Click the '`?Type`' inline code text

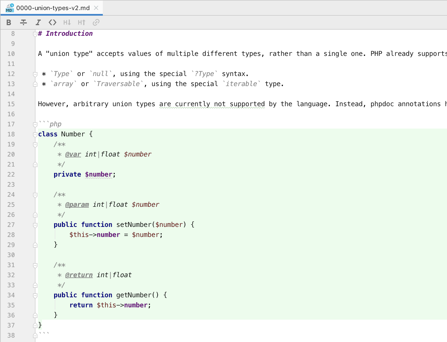click(205, 74)
